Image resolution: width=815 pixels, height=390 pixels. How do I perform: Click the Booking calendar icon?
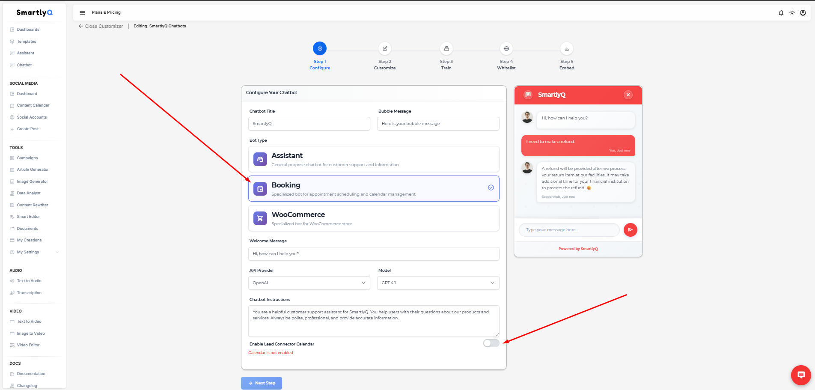click(260, 189)
